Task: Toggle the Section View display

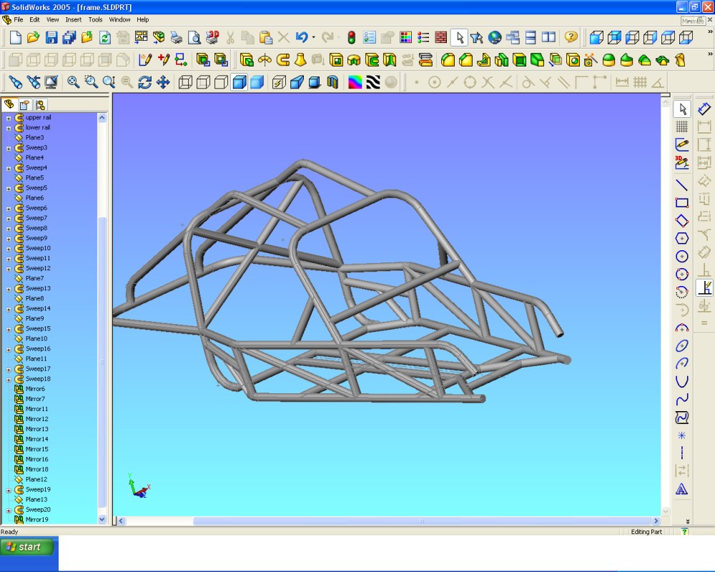Action: pyautogui.click(x=332, y=82)
